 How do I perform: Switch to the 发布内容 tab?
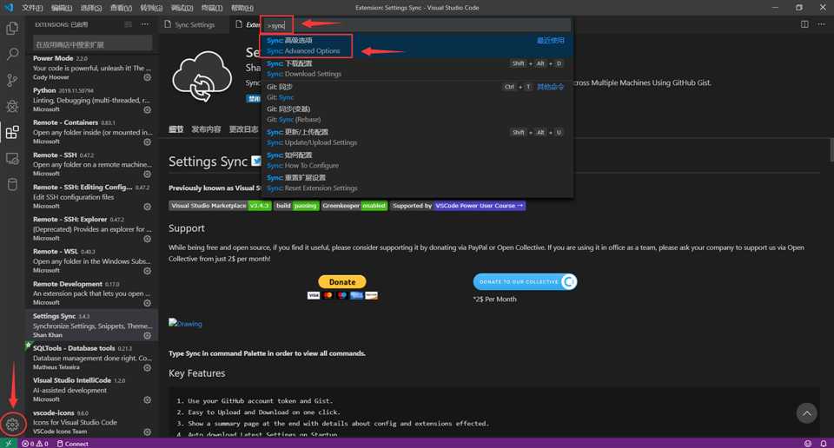(x=206, y=129)
